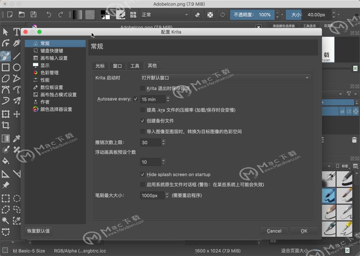
Task: Select the Contiguous magic wand selection tool
Action: (6, 221)
